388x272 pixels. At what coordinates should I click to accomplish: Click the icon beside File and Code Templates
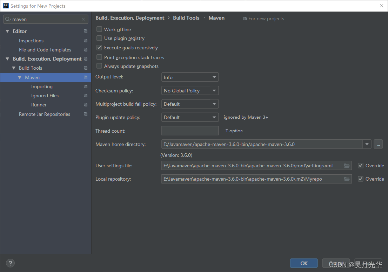(86, 50)
